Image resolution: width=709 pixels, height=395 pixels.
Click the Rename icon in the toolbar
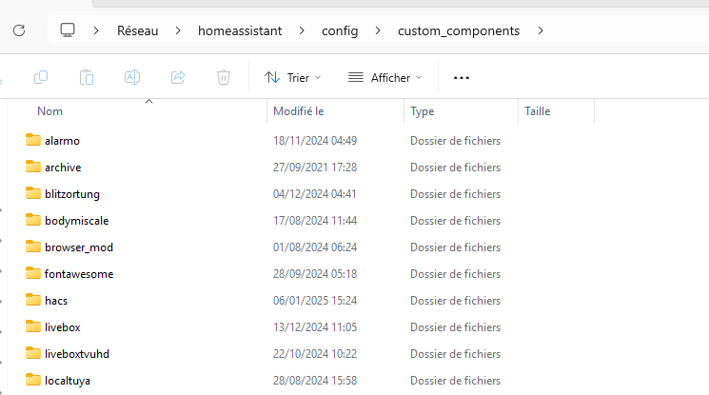click(x=132, y=77)
